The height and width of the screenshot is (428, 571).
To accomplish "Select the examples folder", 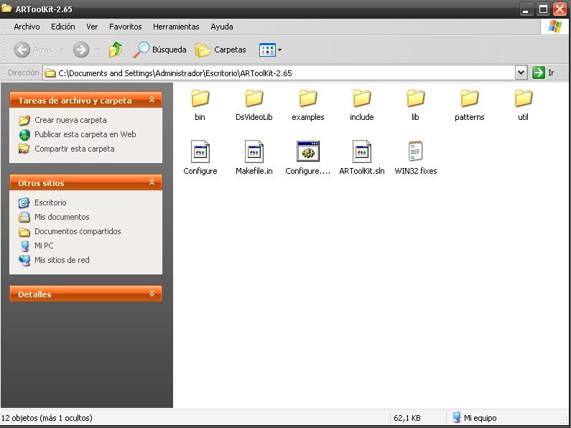I will [307, 105].
